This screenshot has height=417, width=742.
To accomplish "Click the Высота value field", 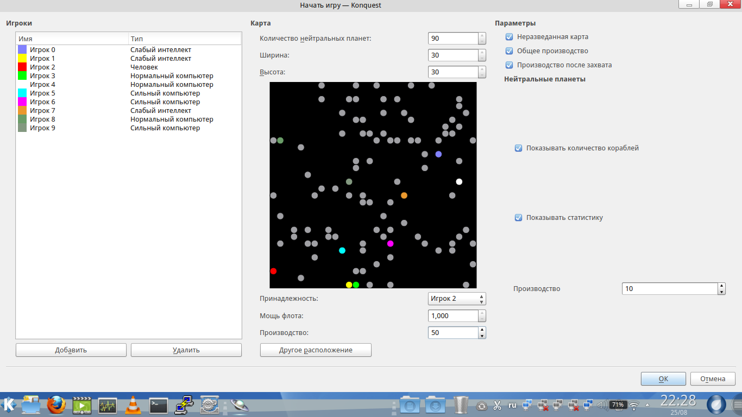I will tap(453, 72).
